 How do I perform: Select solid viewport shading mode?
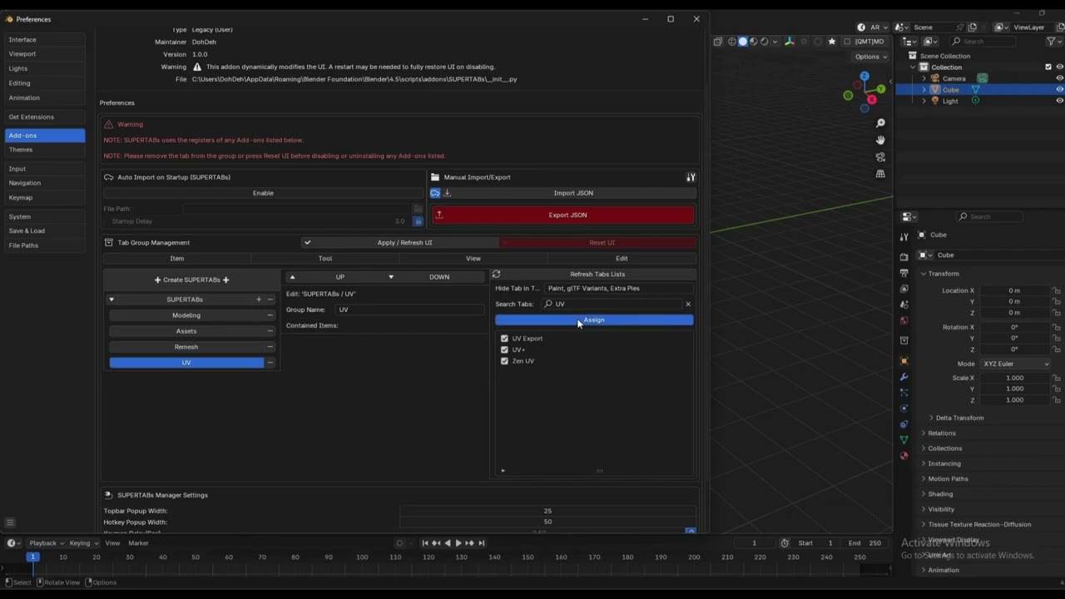click(x=743, y=41)
